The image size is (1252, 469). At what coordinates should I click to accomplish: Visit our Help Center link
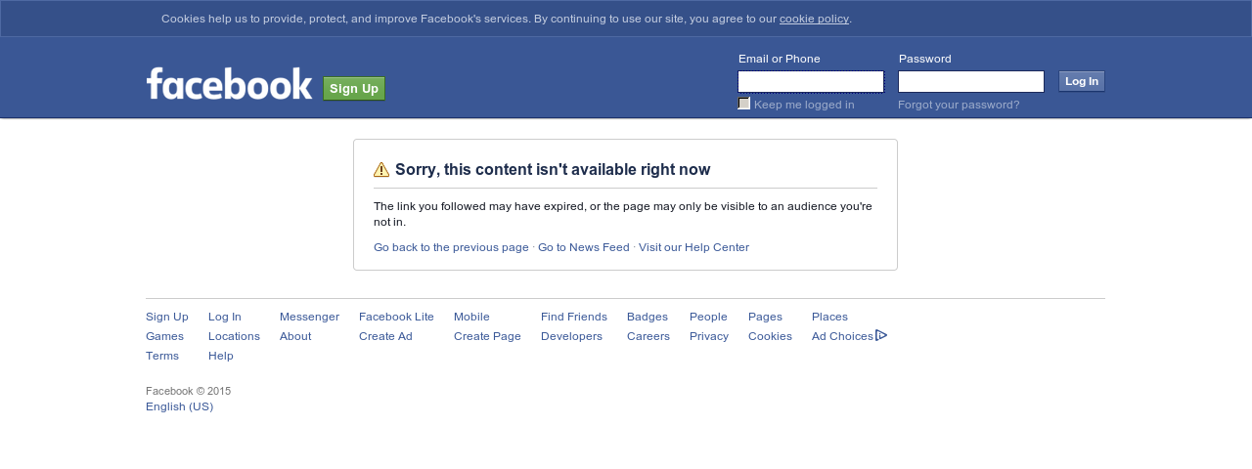point(693,247)
